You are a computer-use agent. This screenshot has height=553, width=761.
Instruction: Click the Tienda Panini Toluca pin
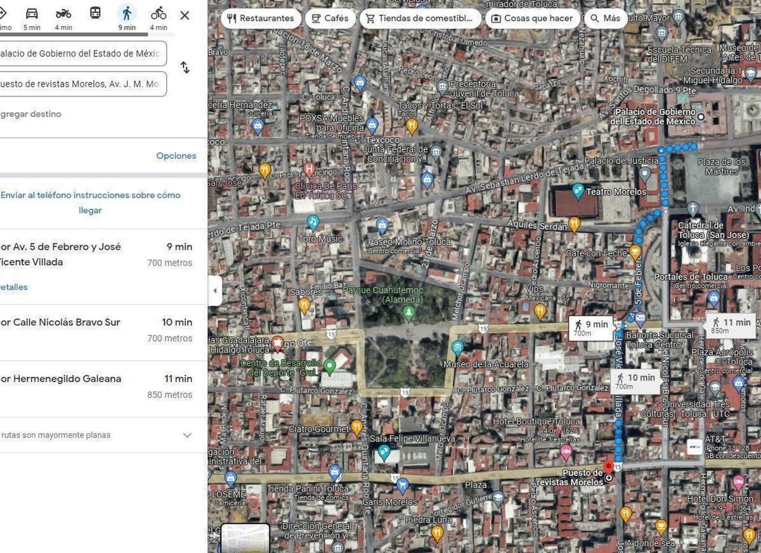[x=334, y=473]
